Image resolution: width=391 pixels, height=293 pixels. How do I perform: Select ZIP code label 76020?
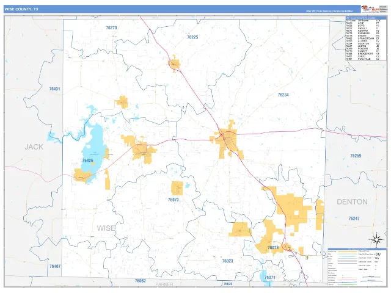click(228, 284)
